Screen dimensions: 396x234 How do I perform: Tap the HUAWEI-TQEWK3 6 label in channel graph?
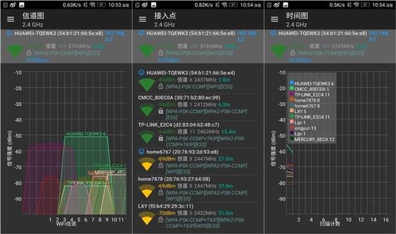click(86, 134)
